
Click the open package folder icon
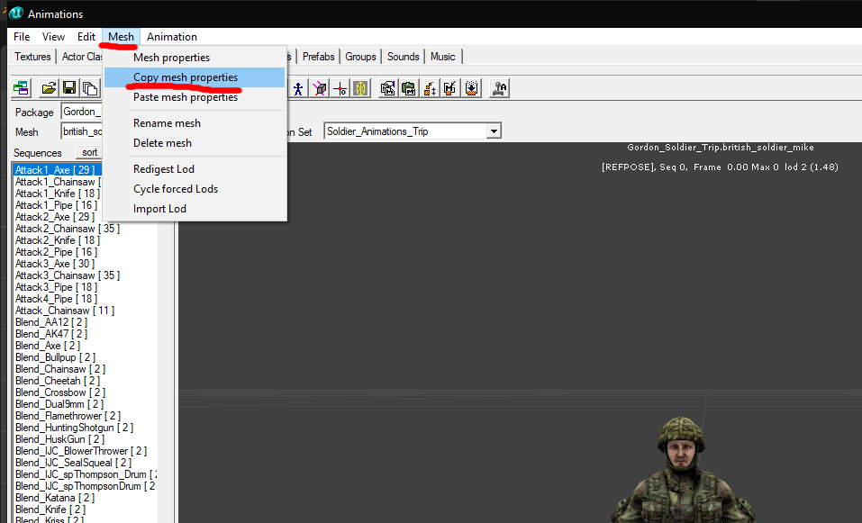click(49, 88)
